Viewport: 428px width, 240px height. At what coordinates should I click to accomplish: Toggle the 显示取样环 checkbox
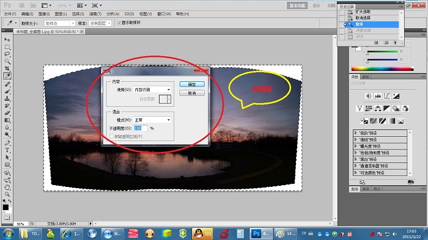click(119, 23)
